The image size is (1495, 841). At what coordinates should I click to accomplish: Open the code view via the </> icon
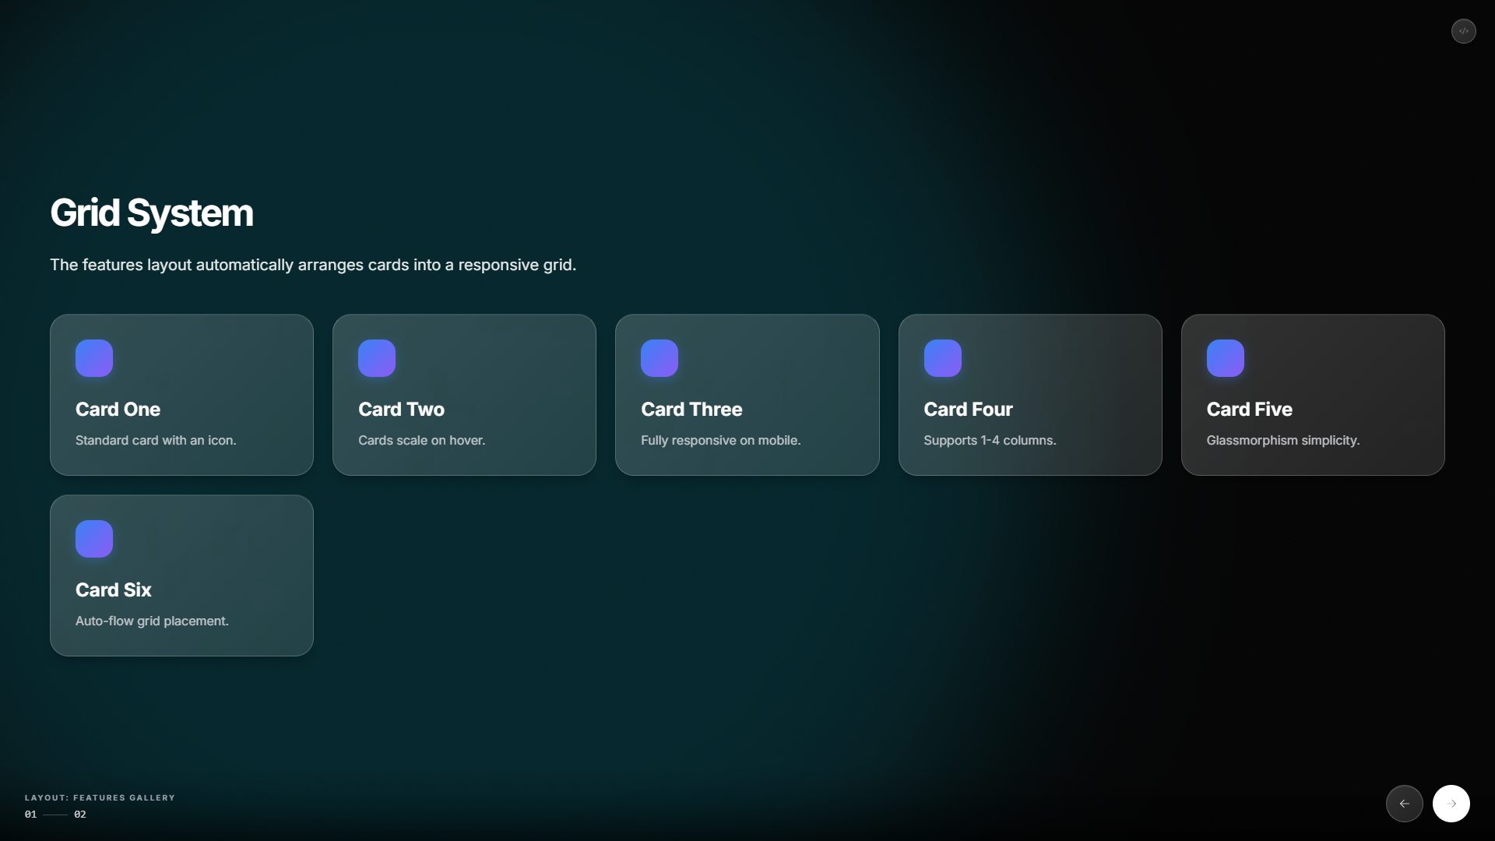(1463, 31)
